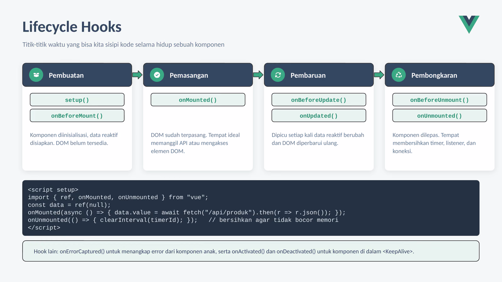
Task: Select the onUpdated() hook chip
Action: pos(319,115)
